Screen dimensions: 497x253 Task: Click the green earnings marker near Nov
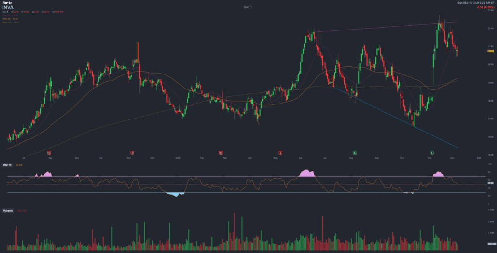coord(432,152)
